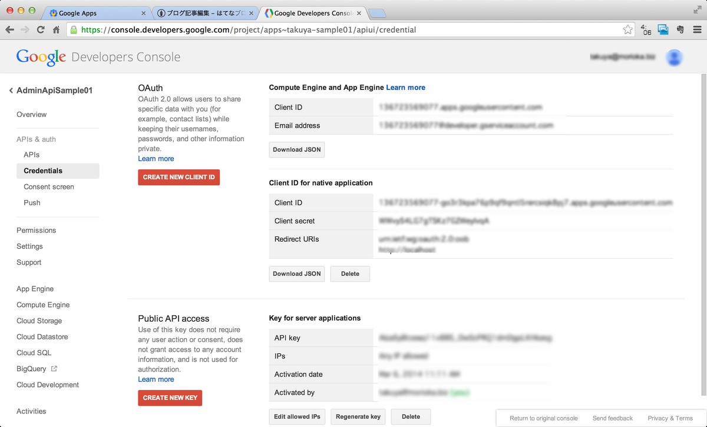Download JSON for Compute Engine client
This screenshot has width=707, height=427.
[297, 149]
